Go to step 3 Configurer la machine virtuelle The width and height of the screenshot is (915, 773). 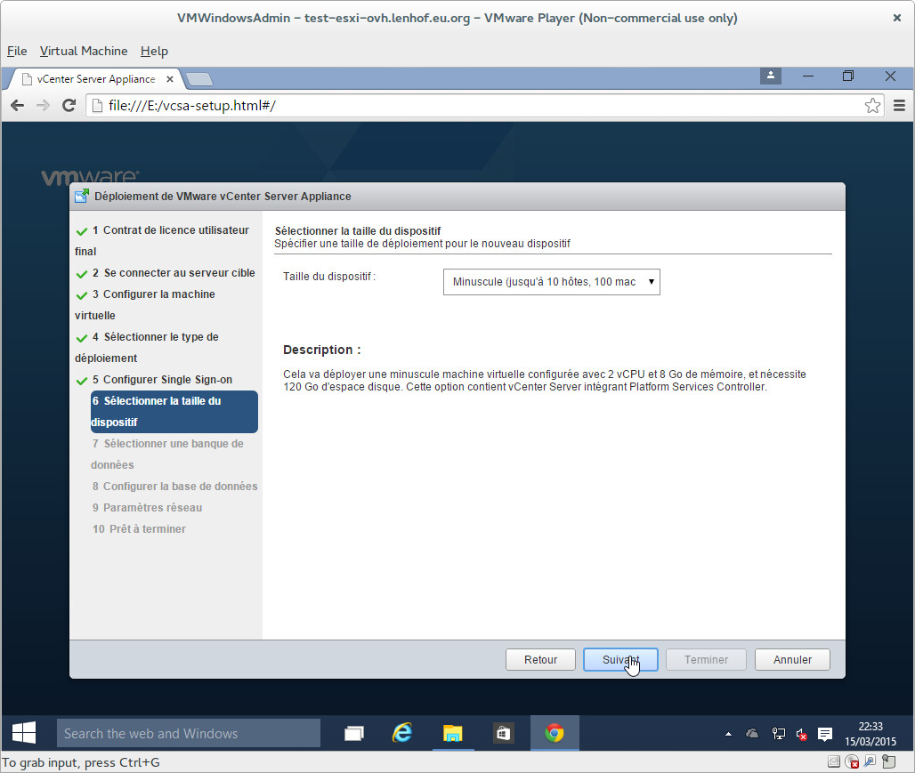(166, 304)
